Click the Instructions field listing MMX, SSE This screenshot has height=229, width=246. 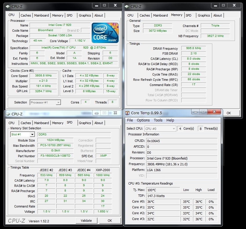74,63
